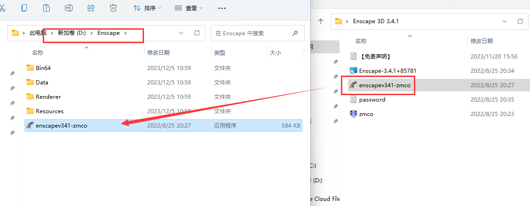Click pin icon beside Renderer row
The image size is (530, 206).
(x=12, y=103)
